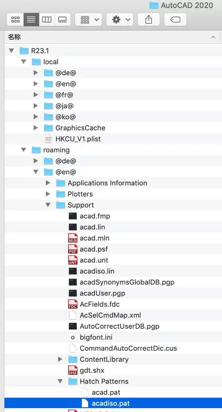Collapse the @en@ folder under roaming
Screen dimensions: 222x412
(x=36, y=172)
